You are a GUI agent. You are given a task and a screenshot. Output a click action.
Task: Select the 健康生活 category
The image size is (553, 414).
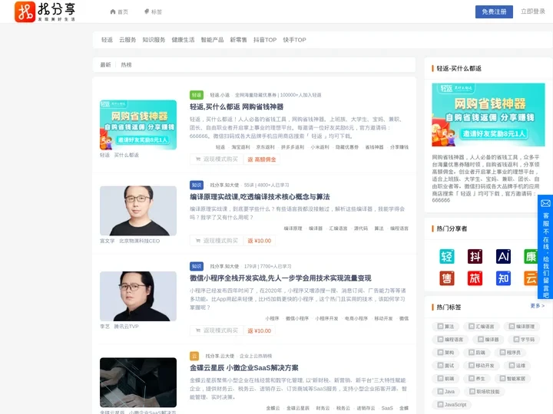pyautogui.click(x=183, y=40)
